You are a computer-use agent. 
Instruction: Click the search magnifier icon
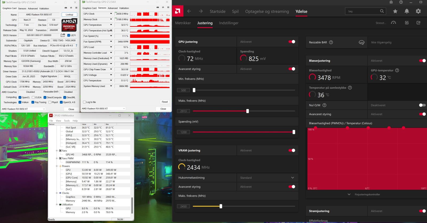pos(382,11)
